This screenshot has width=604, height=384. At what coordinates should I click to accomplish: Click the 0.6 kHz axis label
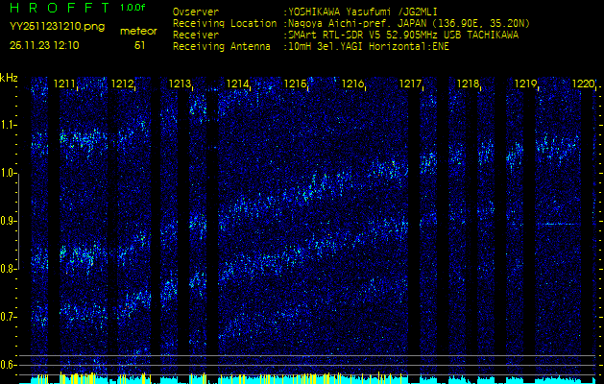pos(7,365)
